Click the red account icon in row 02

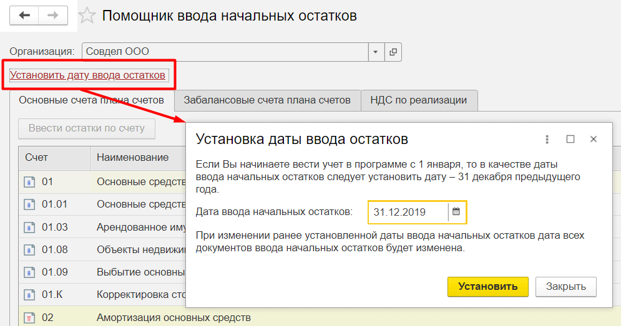coord(29,318)
